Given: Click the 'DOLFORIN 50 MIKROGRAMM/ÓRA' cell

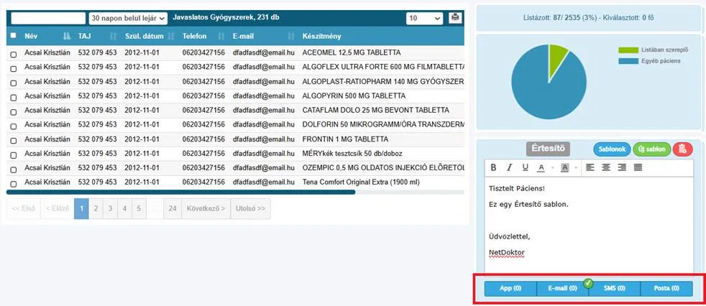Looking at the screenshot, I should point(383,125).
